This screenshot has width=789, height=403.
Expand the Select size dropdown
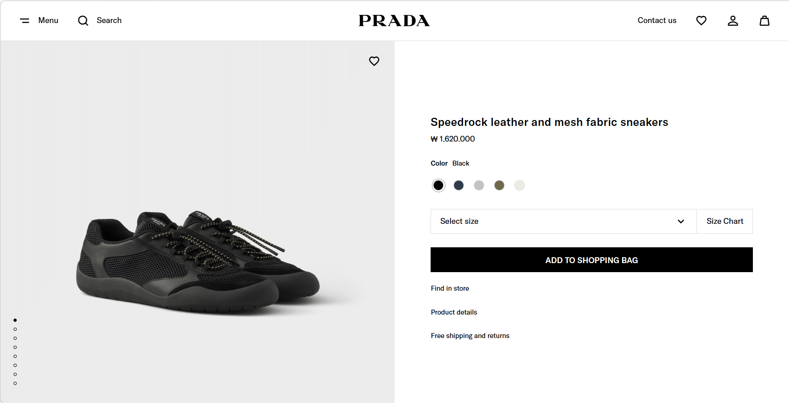(563, 221)
